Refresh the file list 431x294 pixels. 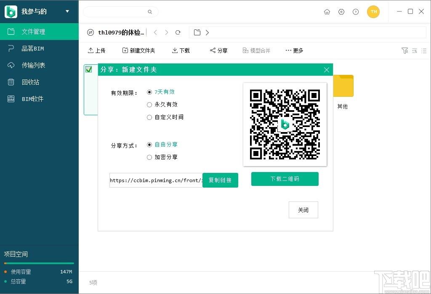pos(178,32)
